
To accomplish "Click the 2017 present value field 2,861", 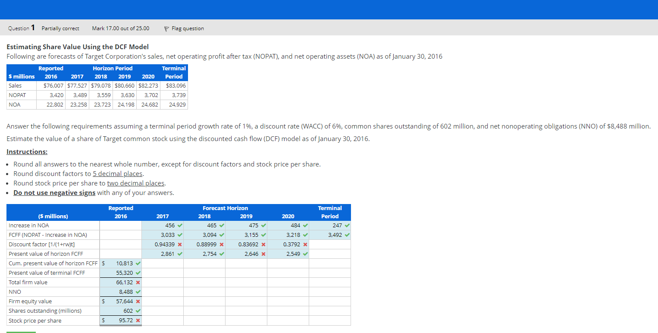I will tap(163, 254).
